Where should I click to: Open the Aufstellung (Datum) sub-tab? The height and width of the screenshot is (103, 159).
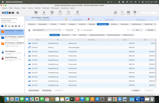pyautogui.click(x=113, y=35)
